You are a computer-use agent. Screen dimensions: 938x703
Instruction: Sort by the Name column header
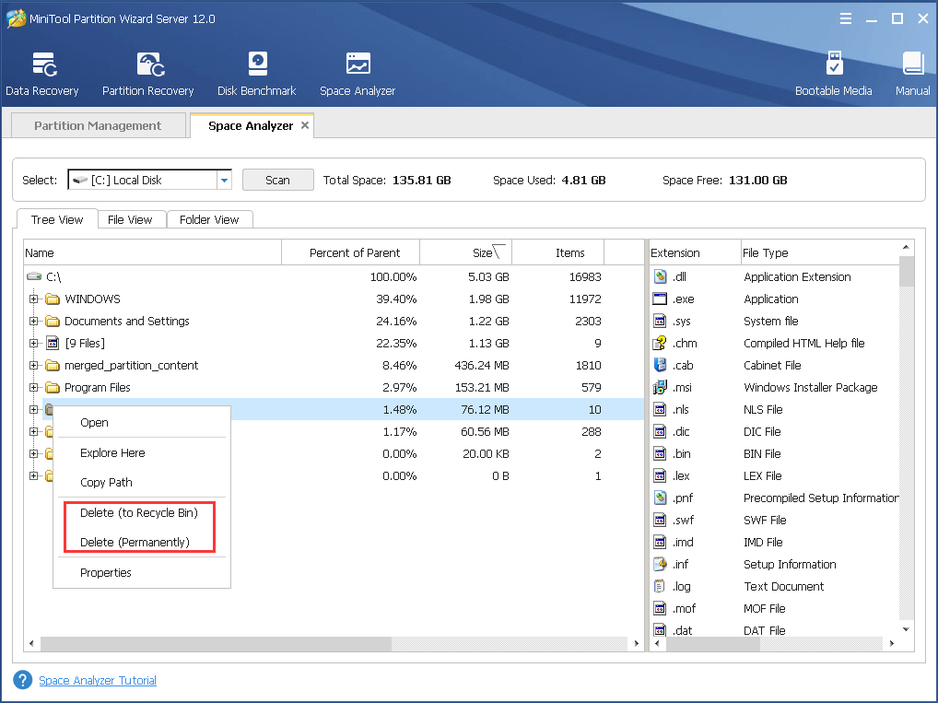click(153, 252)
